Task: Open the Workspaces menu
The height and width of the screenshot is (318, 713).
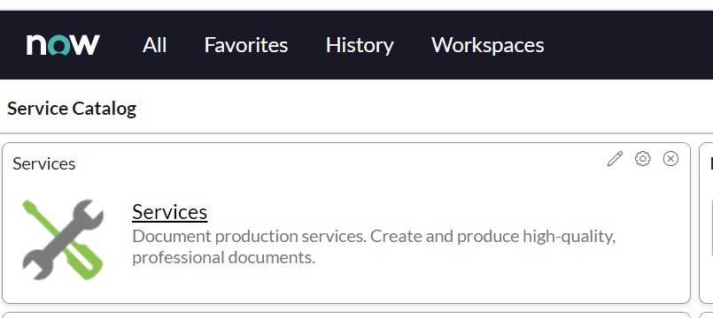Action: point(487,45)
